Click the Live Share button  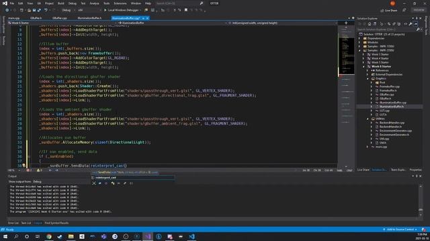tap(389, 11)
